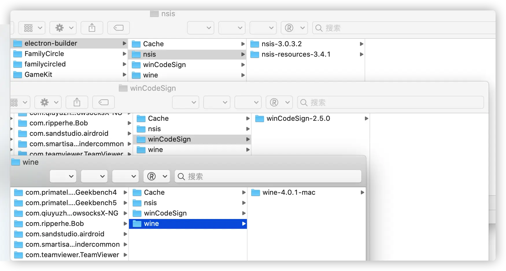Select familycircled folder in nsis window

tap(45, 64)
